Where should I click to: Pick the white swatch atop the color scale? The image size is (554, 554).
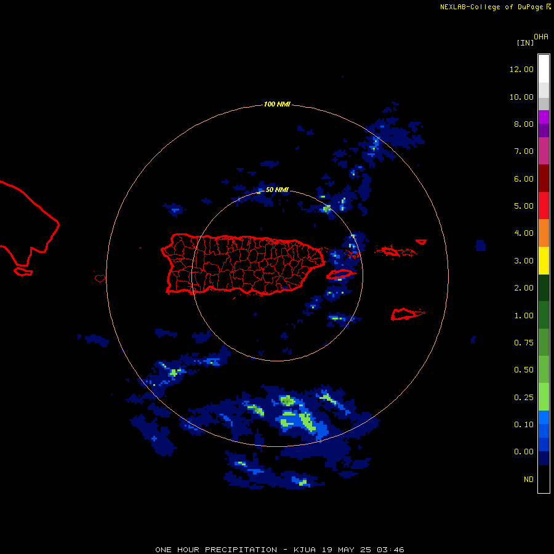point(544,68)
